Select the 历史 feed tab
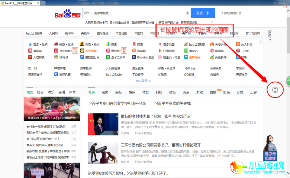This screenshot has width=290, height=178. click(253, 92)
